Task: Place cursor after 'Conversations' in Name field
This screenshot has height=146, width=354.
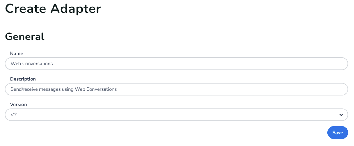Action: coord(53,64)
